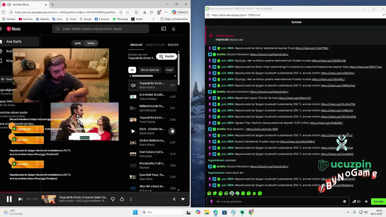
Task: Open the SIRADAKİ tab
Action: pyautogui.click(x=136, y=45)
